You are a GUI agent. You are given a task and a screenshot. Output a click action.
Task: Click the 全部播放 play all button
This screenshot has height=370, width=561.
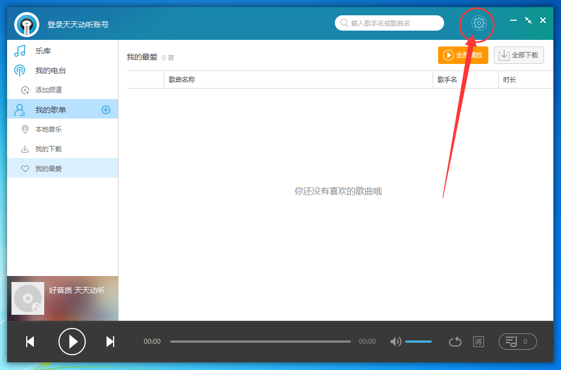(x=463, y=55)
